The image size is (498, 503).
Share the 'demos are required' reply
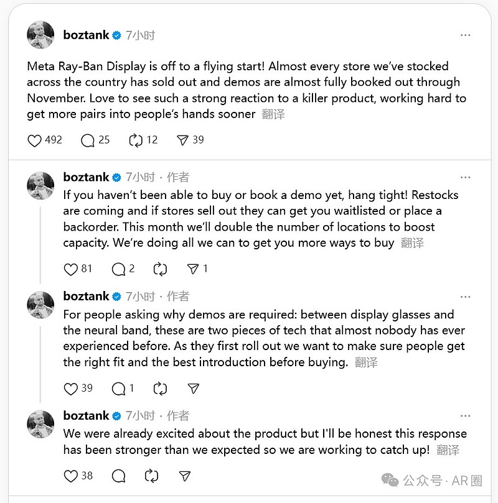click(194, 389)
